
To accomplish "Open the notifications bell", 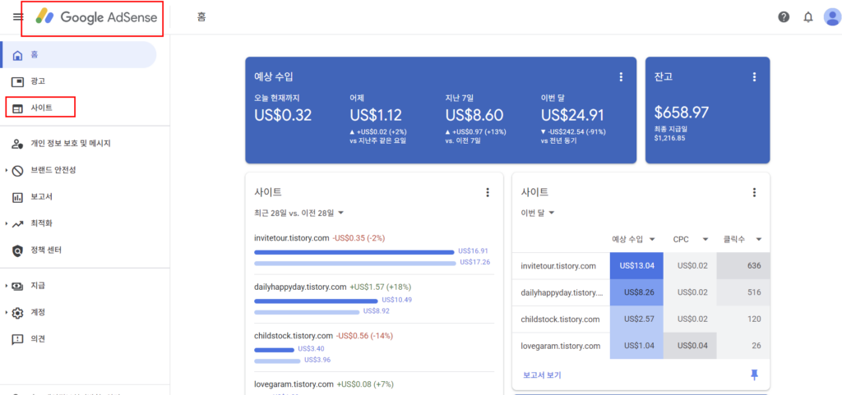I will tap(808, 17).
